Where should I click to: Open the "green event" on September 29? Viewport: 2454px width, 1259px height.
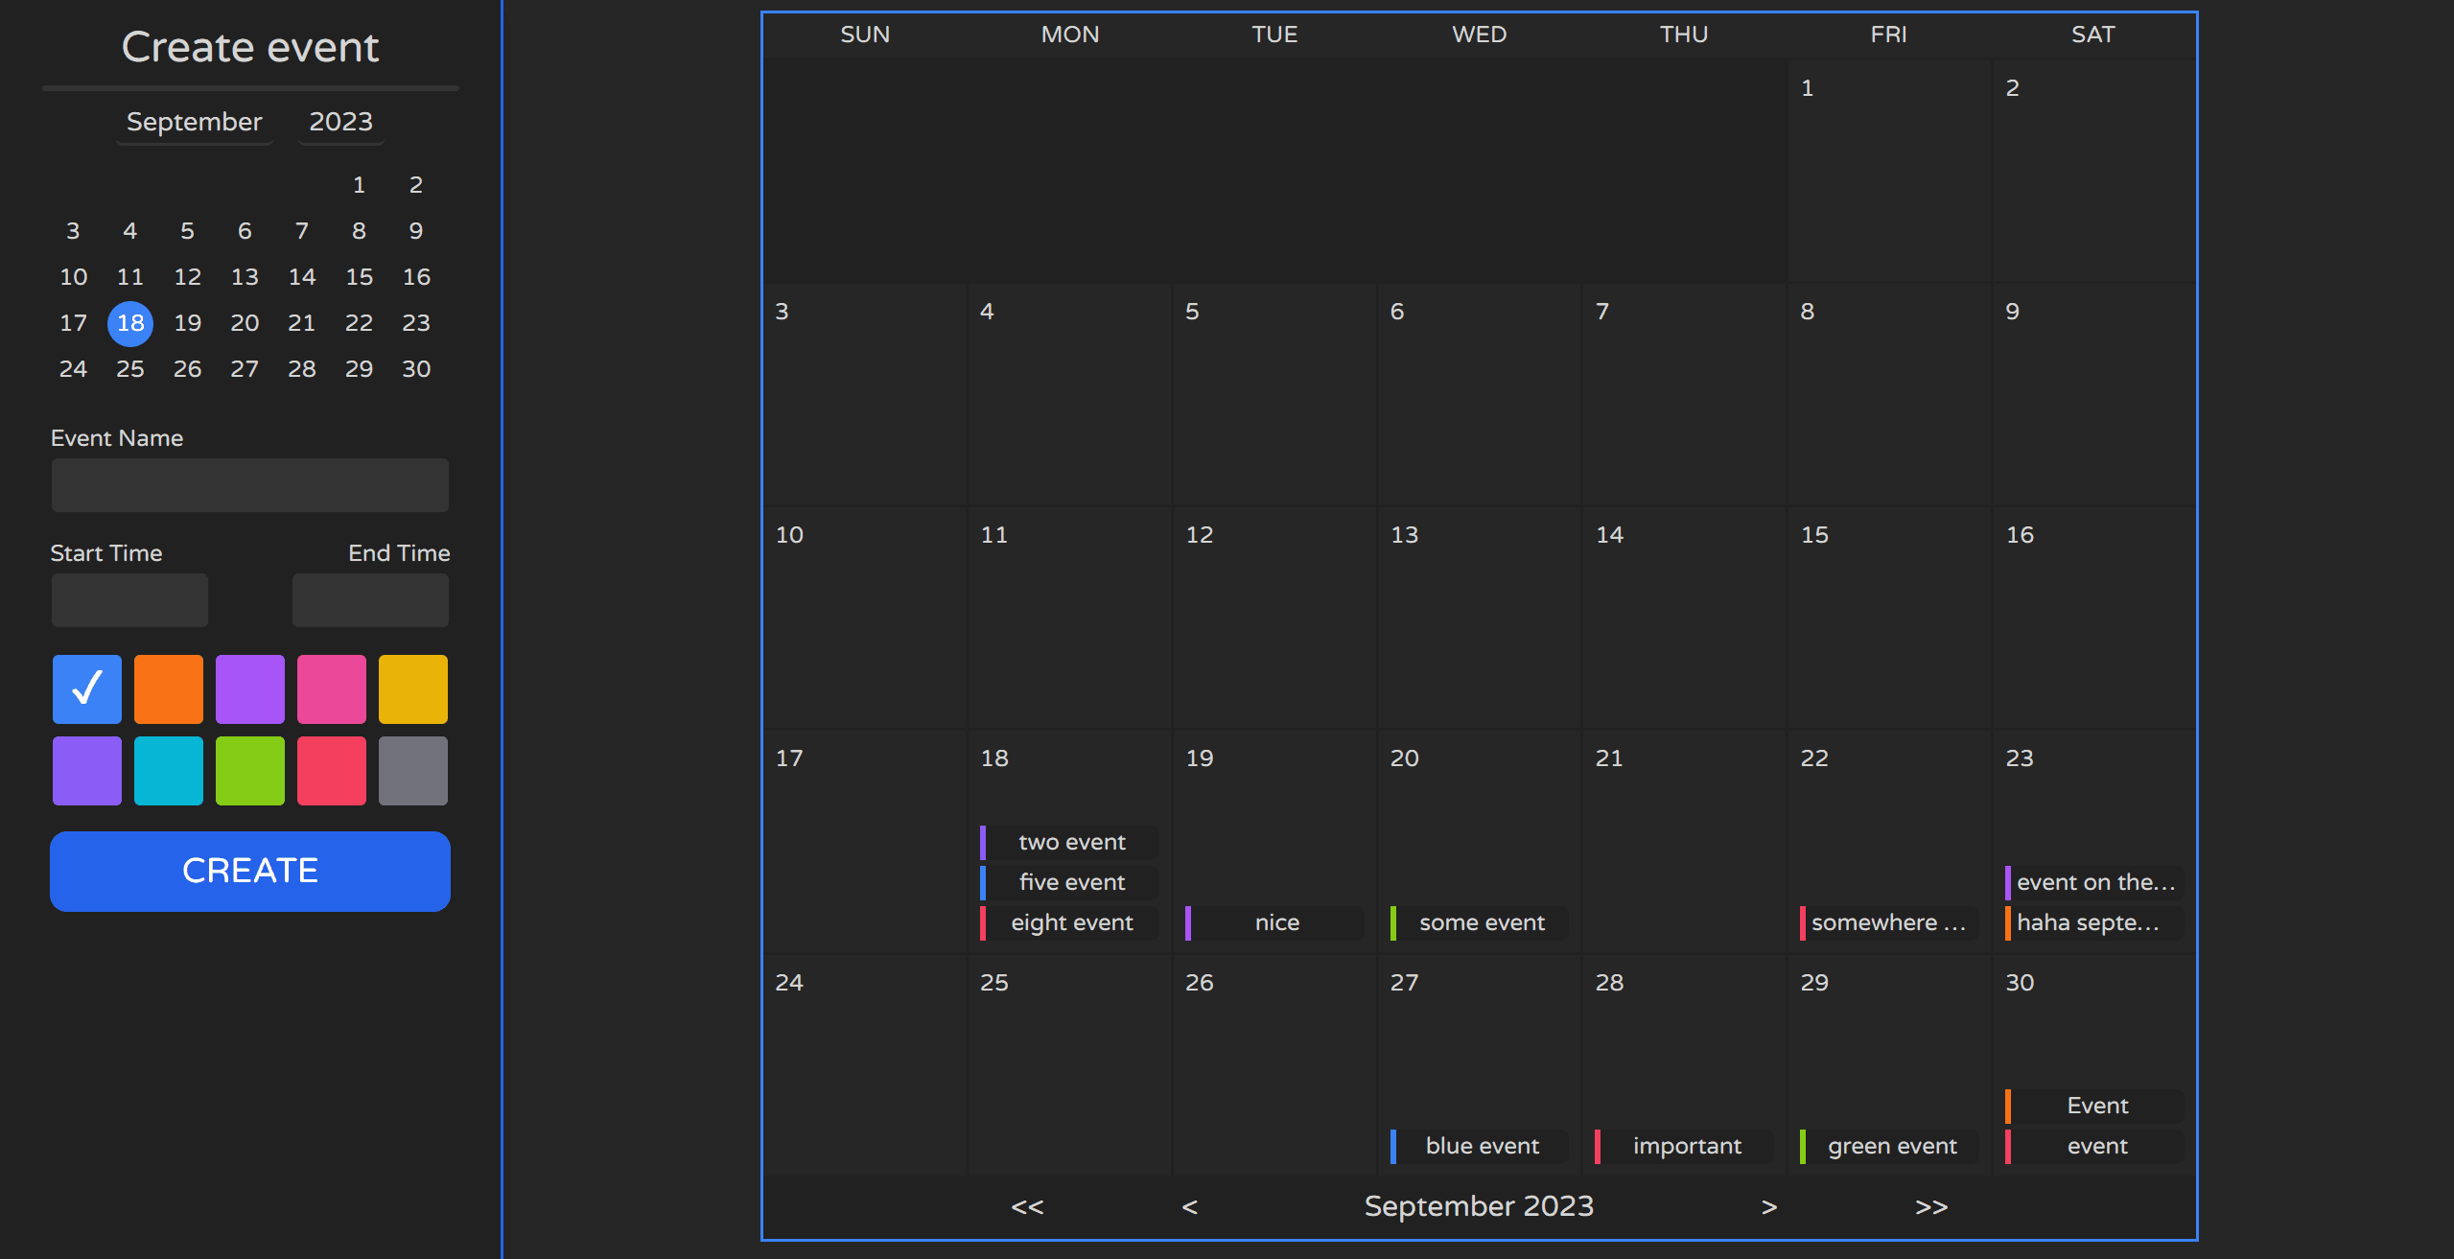click(x=1885, y=1145)
